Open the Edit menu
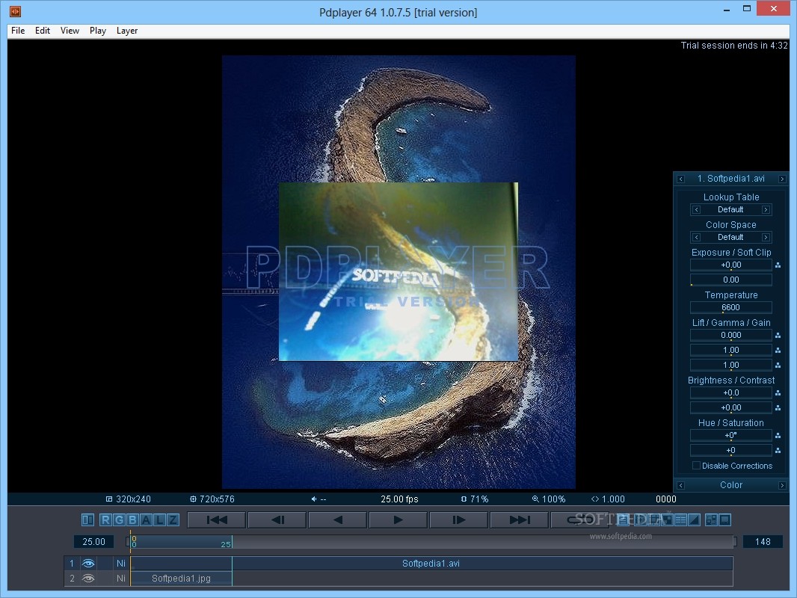The height and width of the screenshot is (598, 797). pyautogui.click(x=42, y=31)
